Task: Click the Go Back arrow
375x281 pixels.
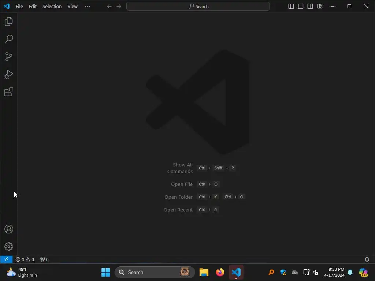Action: click(x=109, y=7)
